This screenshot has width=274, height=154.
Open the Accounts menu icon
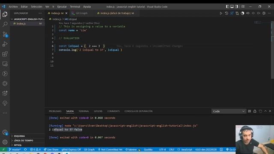pos(5,133)
